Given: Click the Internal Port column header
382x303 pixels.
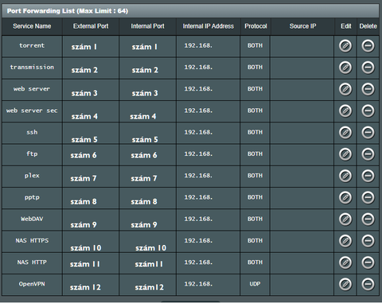Looking at the screenshot, I should 147,26.
